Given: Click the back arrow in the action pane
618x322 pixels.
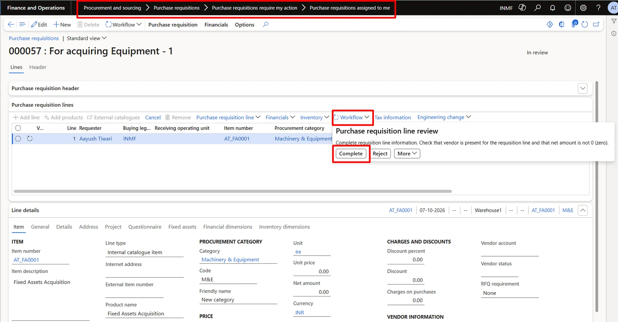Looking at the screenshot, I should point(11,24).
